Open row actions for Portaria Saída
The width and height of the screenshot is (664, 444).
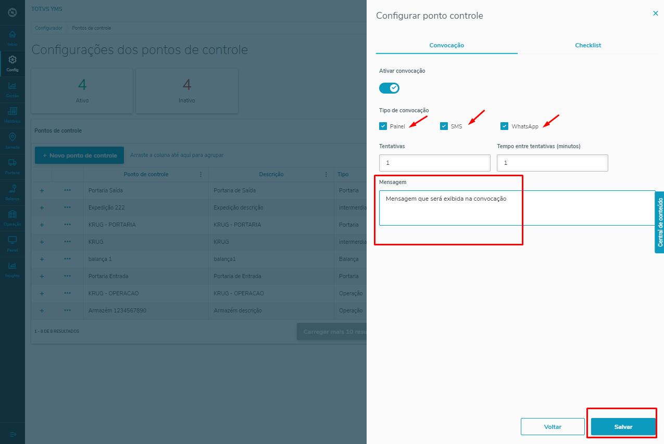[67, 190]
